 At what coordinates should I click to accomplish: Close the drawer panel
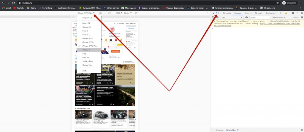(302, 130)
